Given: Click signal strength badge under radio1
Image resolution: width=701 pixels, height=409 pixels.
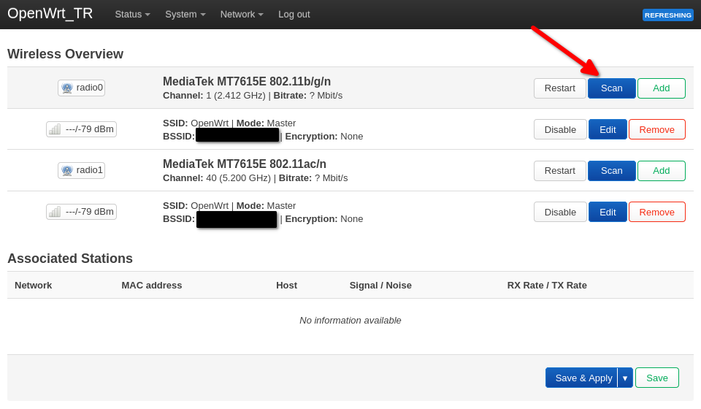Looking at the screenshot, I should 81,212.
